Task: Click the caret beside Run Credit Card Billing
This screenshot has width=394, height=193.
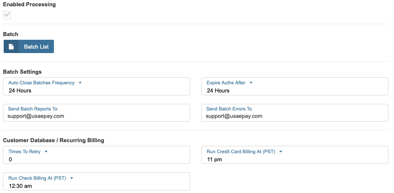Action: [x=281, y=152]
